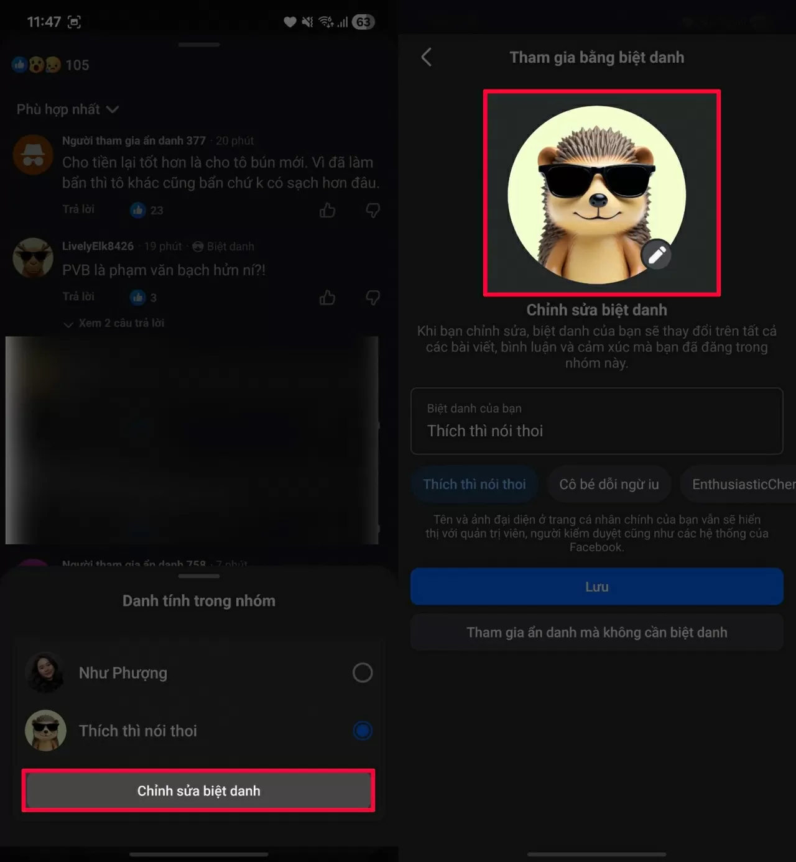Expand Xem 2 câu trả lời replies
796x862 pixels.
pyautogui.click(x=114, y=323)
